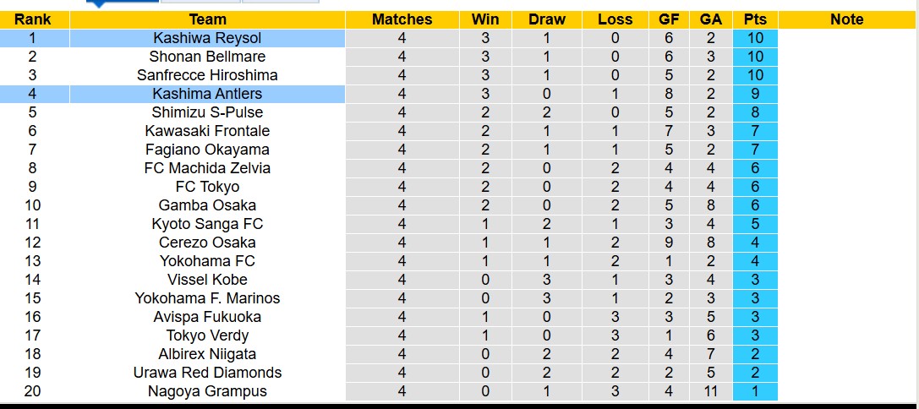
Task: Click the Draw column header
Action: tap(547, 19)
